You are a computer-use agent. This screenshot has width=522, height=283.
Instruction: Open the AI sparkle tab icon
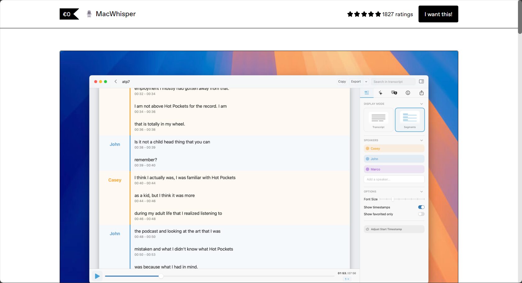380,93
